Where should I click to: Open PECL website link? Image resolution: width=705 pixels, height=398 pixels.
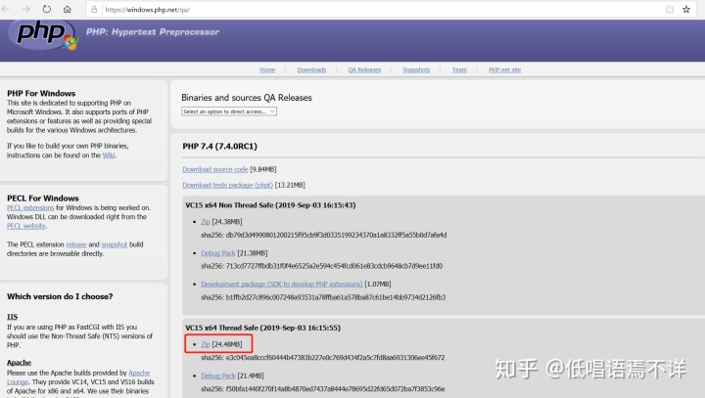[x=26, y=226]
